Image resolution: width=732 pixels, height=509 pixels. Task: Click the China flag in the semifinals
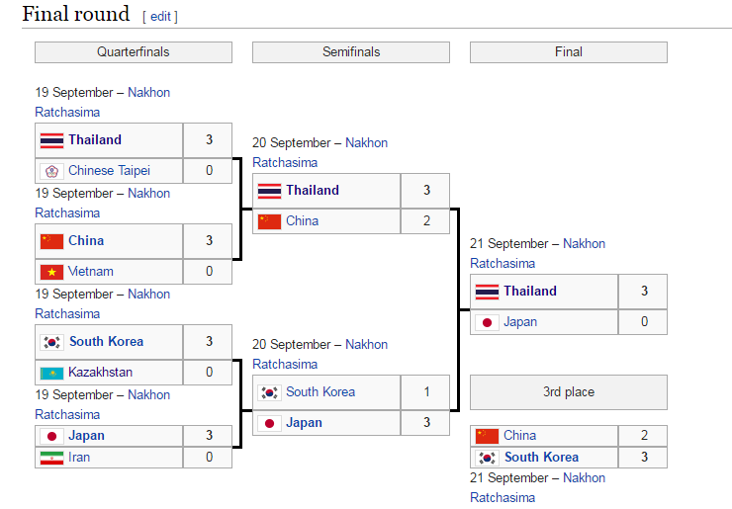pos(269,221)
